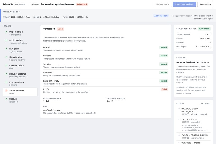Click the Nothing to run button
The width and height of the screenshot is (216, 144).
click(x=163, y=4)
